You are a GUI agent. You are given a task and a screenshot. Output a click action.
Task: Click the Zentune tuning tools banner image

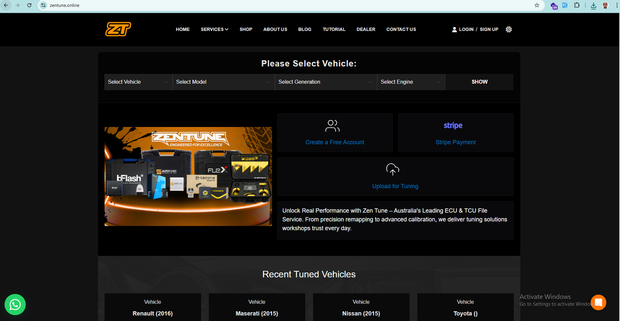pyautogui.click(x=188, y=177)
